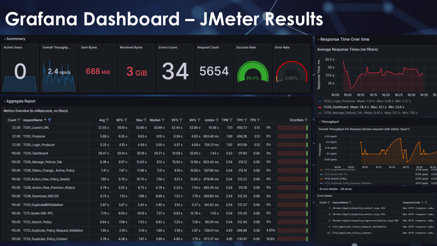Click the Overall Throughput Per Request panel title
This screenshot has width=437, height=246.
click(x=364, y=129)
